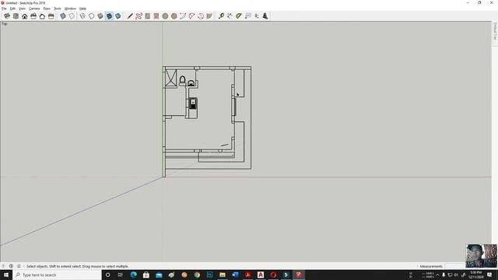This screenshot has width=498, height=280.
Task: Open the View menu
Action: click(23, 9)
